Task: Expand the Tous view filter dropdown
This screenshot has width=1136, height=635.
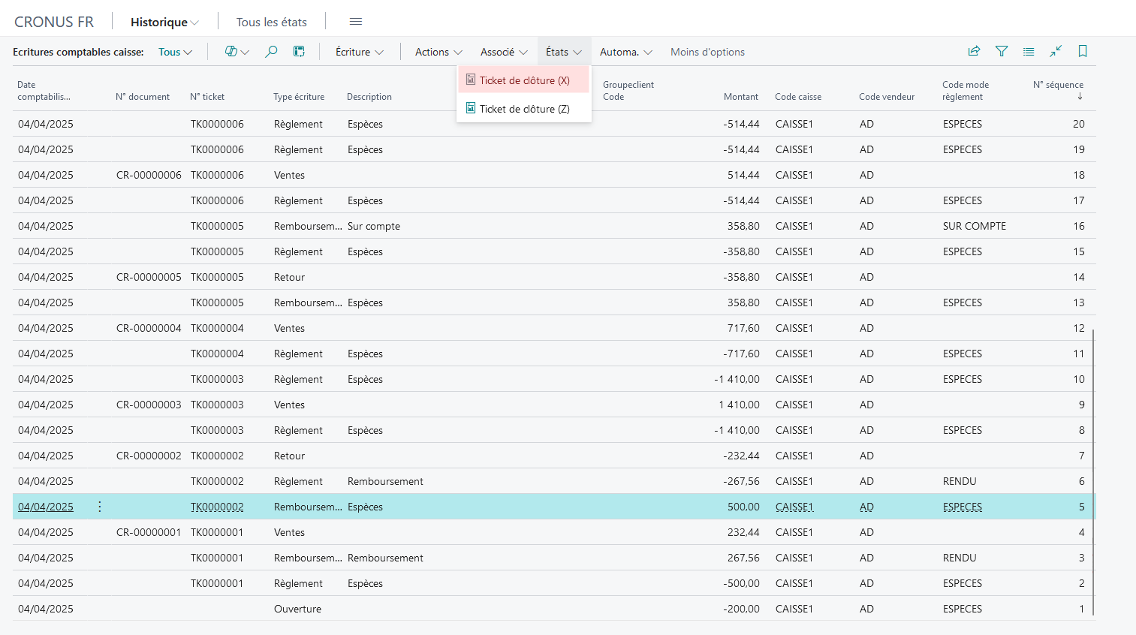Action: (x=175, y=52)
